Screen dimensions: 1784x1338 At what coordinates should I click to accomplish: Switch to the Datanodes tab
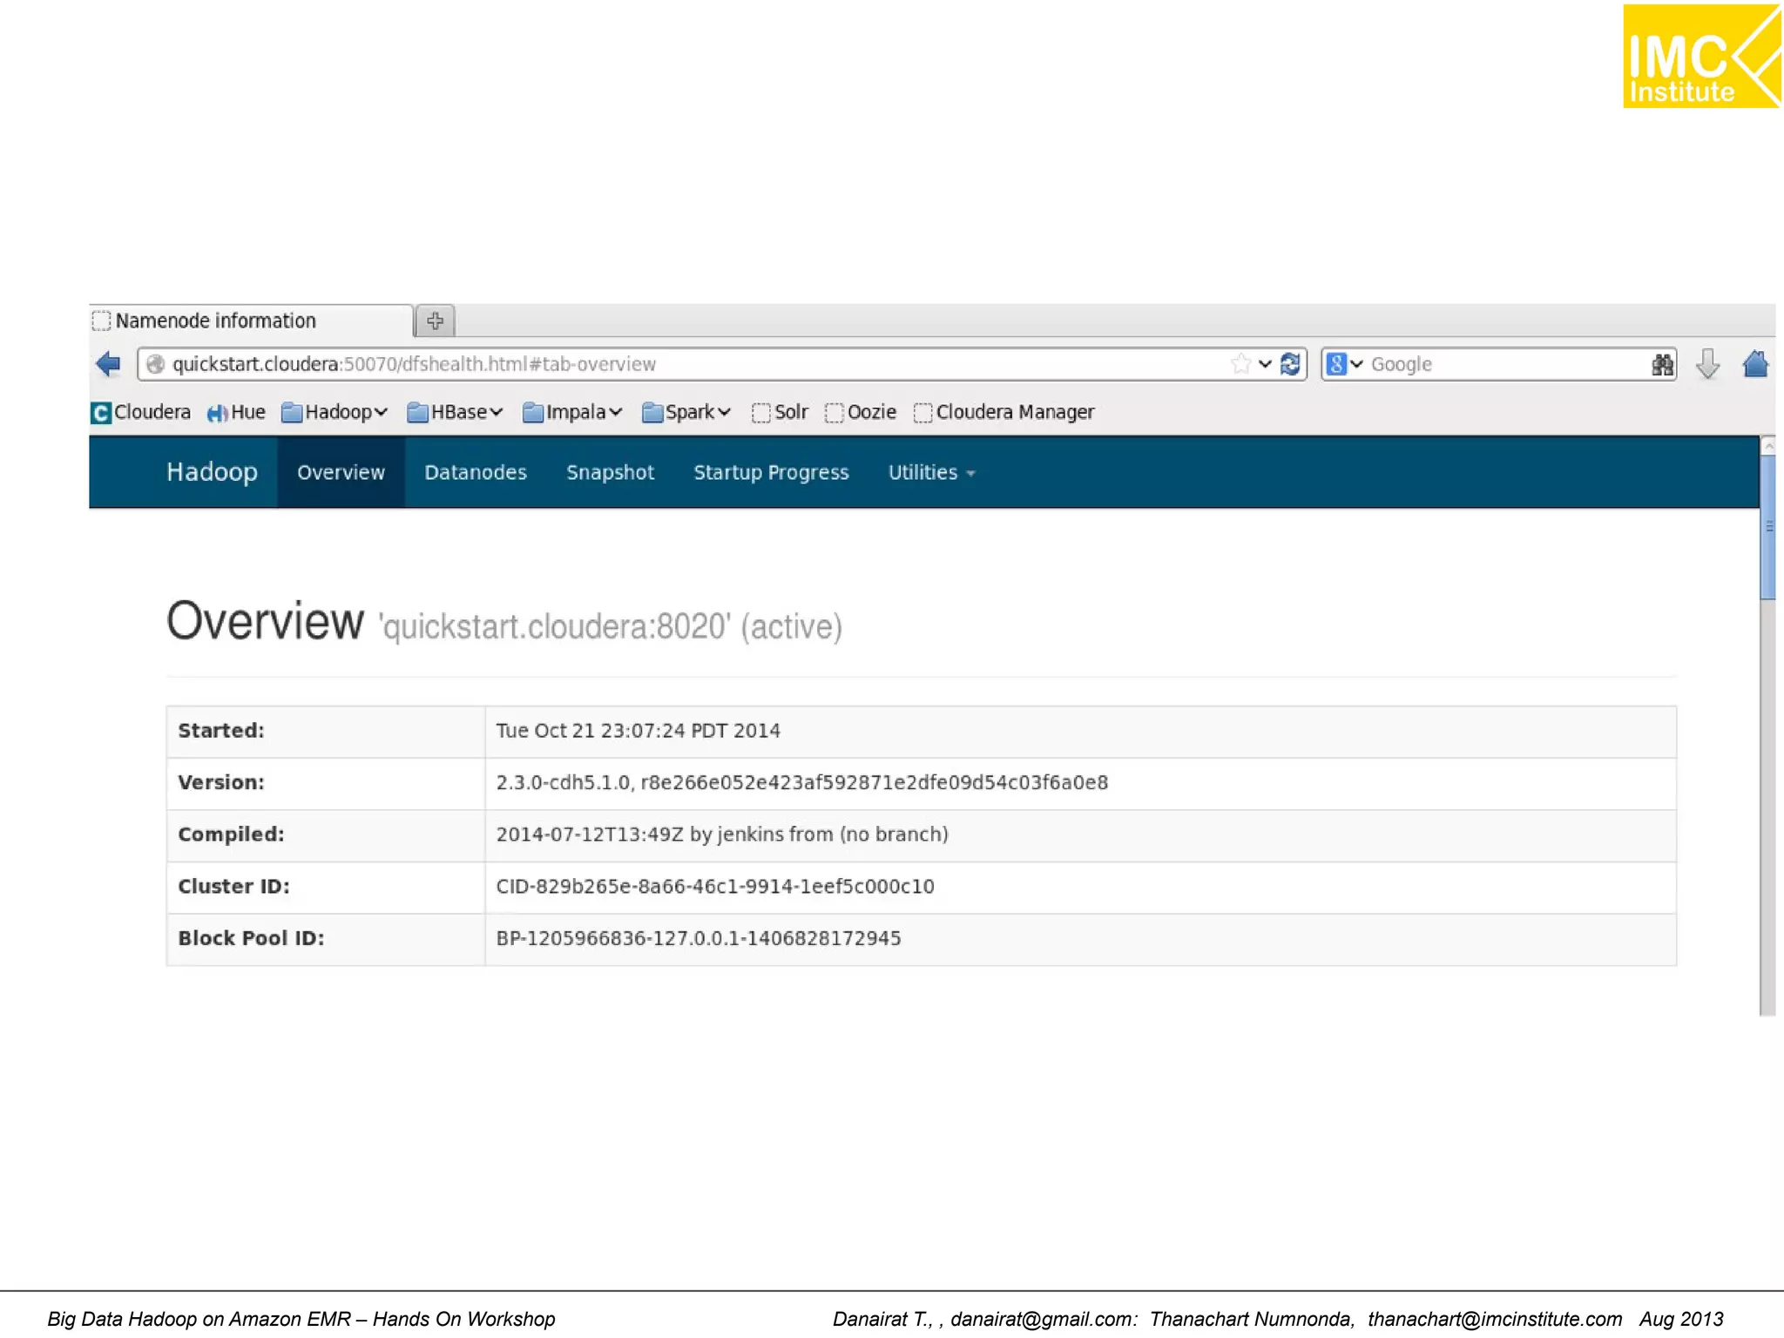[476, 472]
